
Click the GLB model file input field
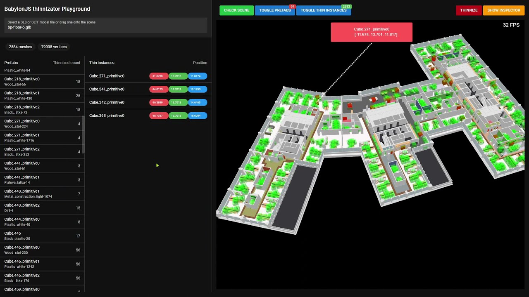point(106,25)
